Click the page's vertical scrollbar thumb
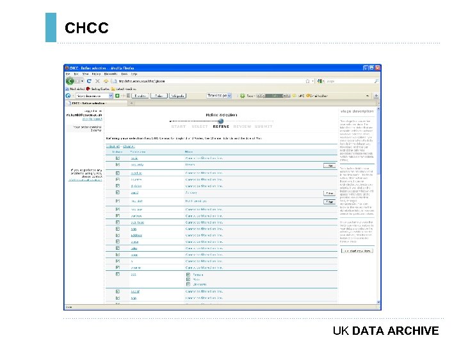 pos(378,142)
